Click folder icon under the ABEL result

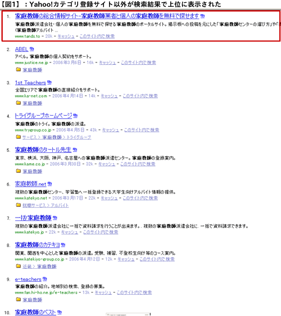(x=19, y=70)
